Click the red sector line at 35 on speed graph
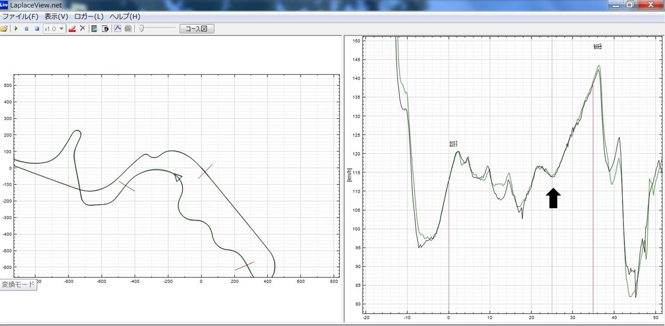This screenshot has width=665, height=326. (x=593, y=197)
